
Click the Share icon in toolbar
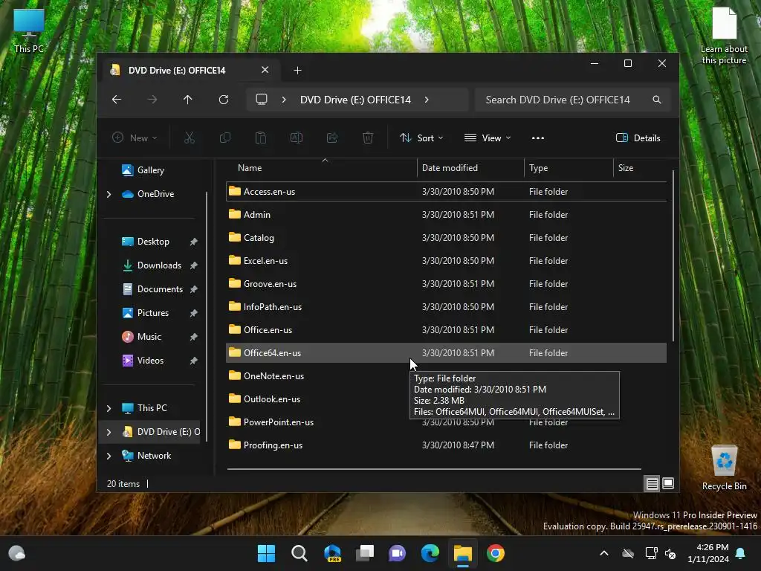pos(332,138)
